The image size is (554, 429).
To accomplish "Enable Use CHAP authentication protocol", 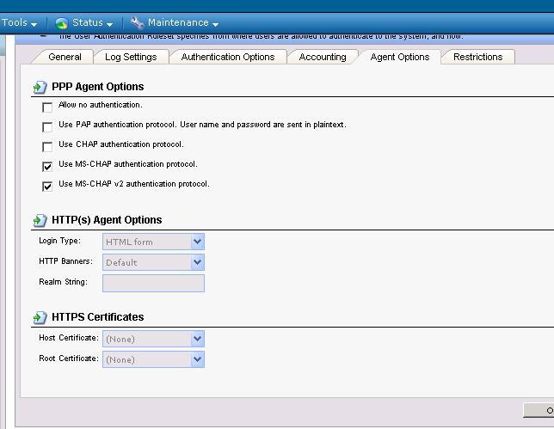I will tap(47, 146).
